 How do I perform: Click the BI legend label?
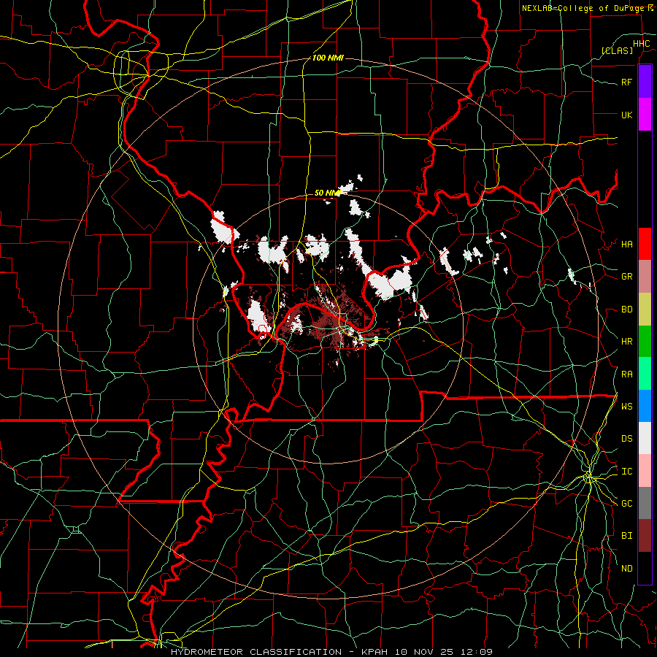pos(627,536)
